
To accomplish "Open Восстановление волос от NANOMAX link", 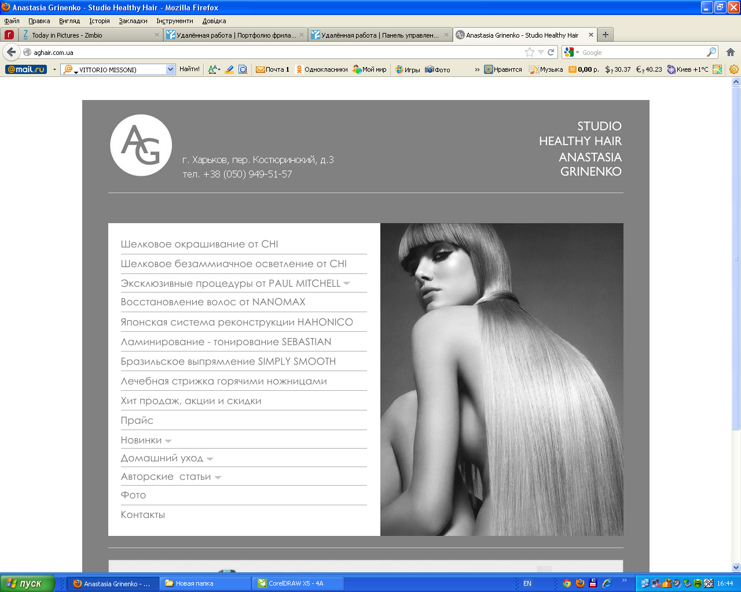I will click(x=213, y=302).
